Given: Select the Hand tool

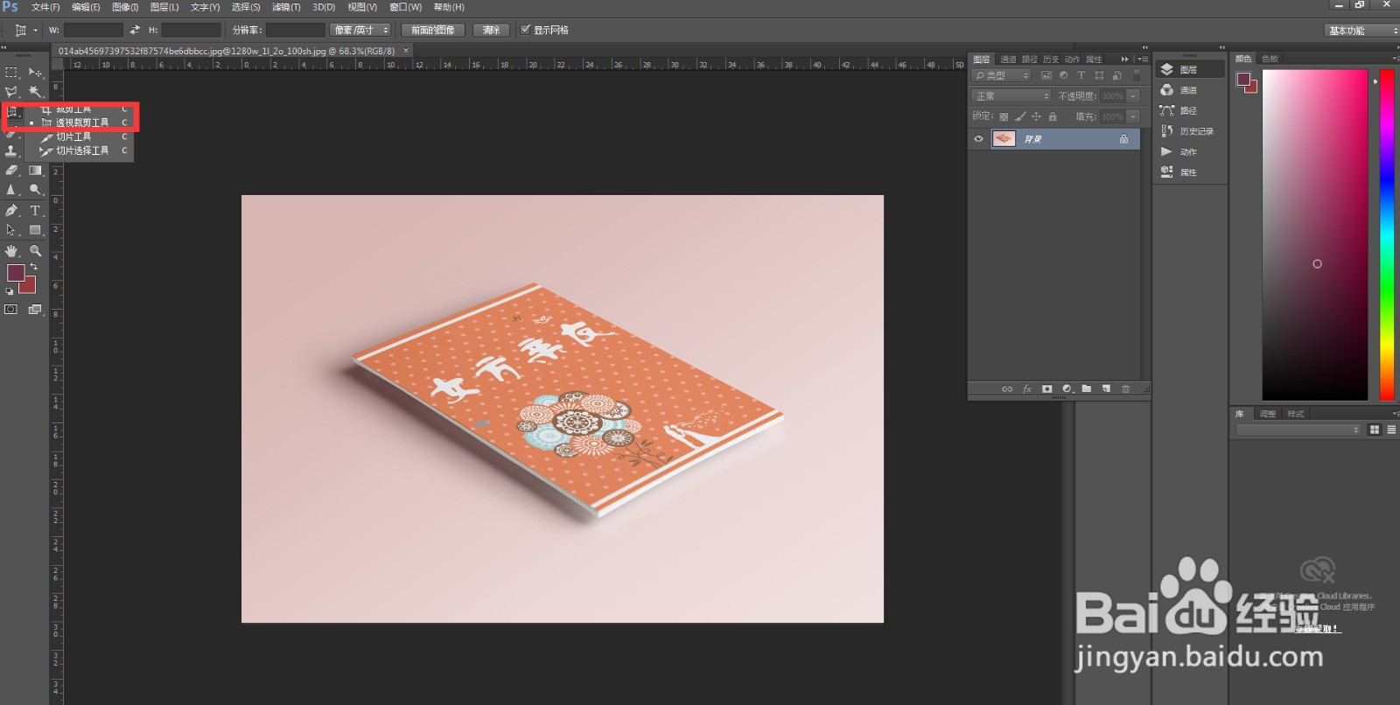Looking at the screenshot, I should 11,251.
